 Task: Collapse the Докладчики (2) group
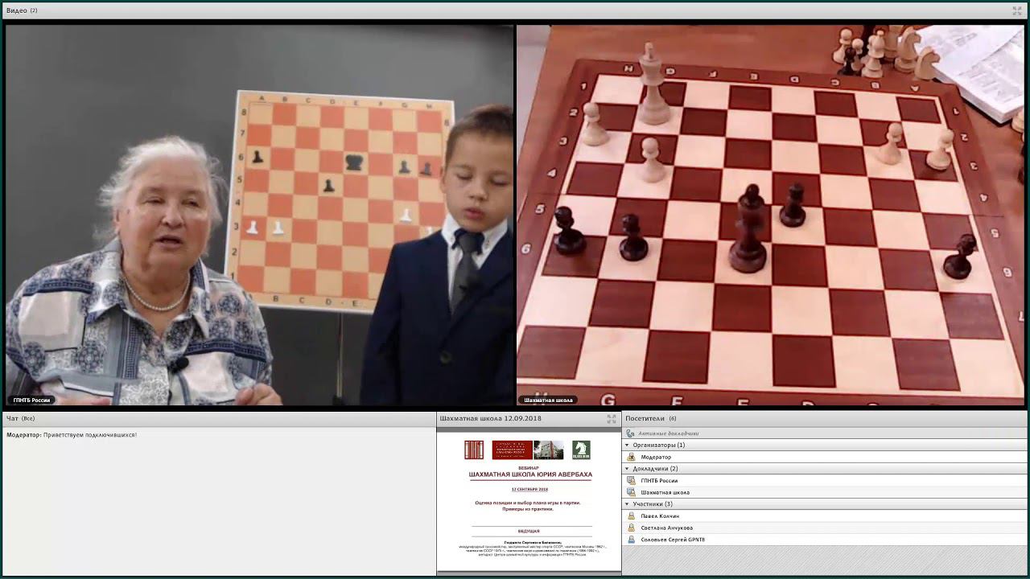tap(628, 468)
